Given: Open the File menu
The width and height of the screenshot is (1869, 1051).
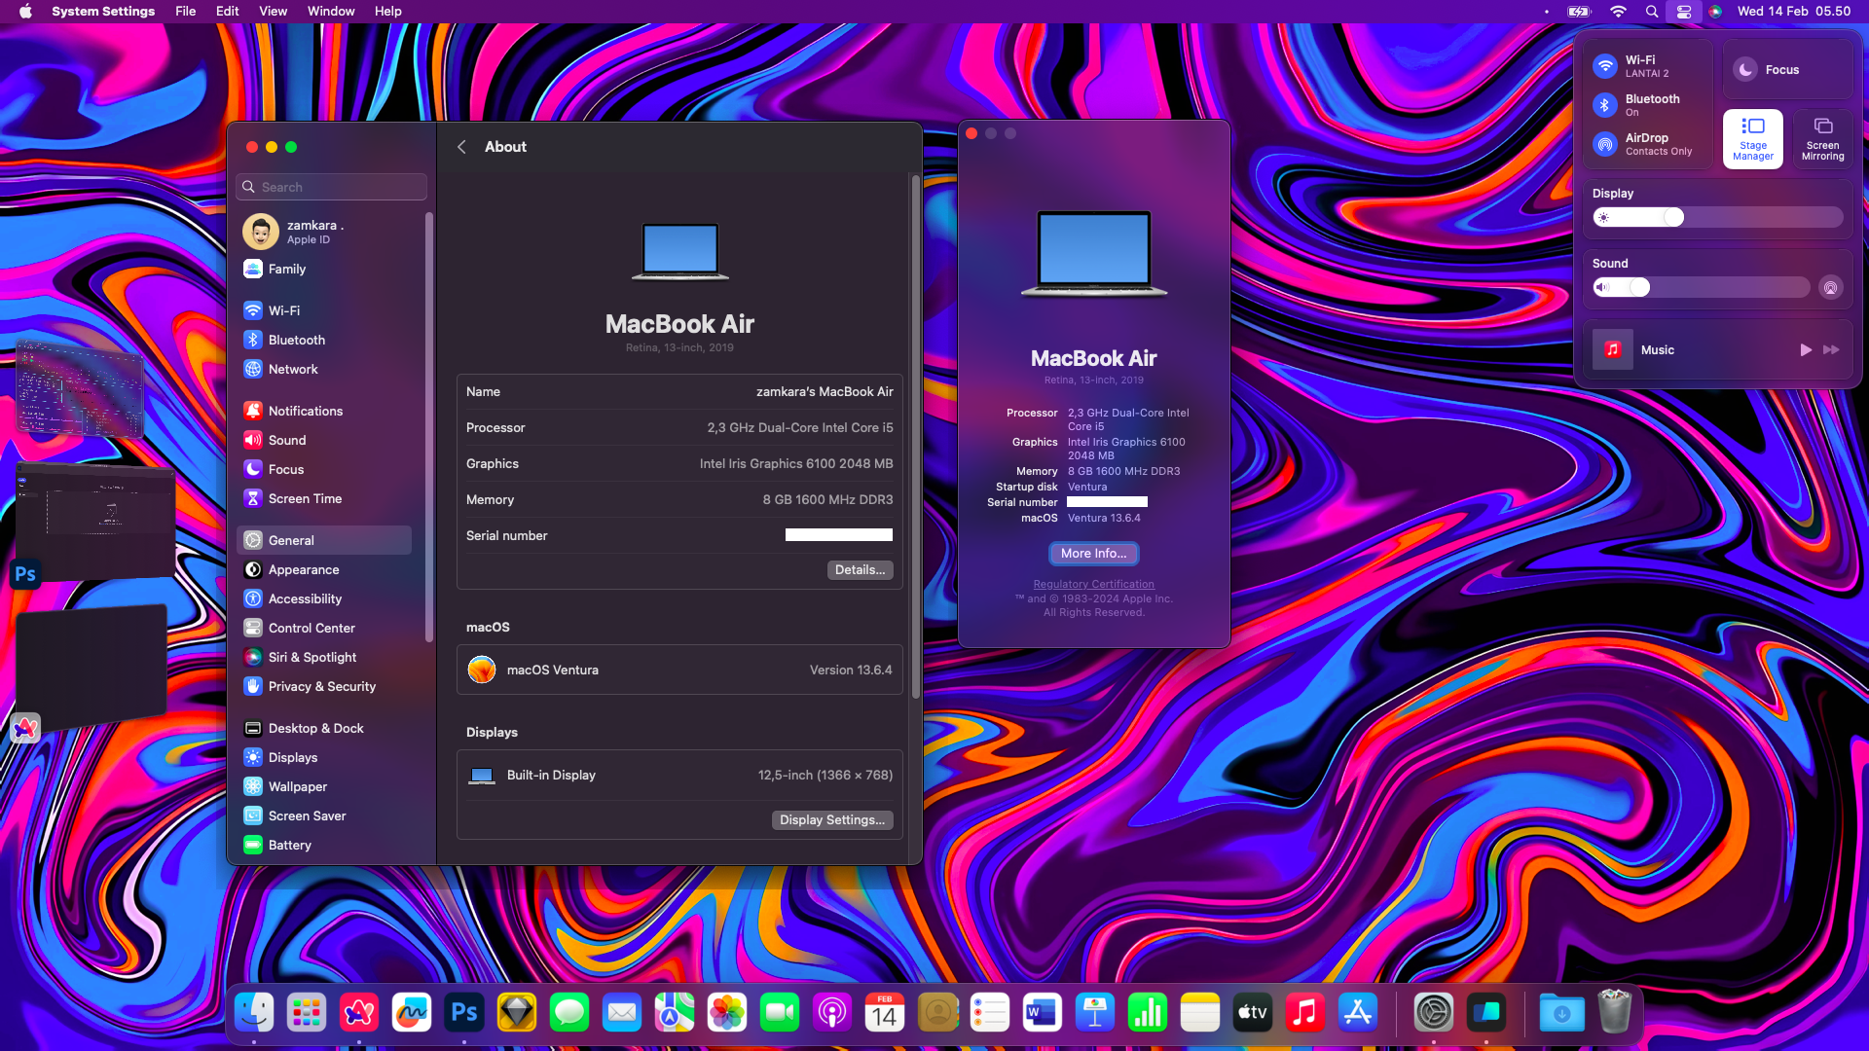Looking at the screenshot, I should [186, 12].
